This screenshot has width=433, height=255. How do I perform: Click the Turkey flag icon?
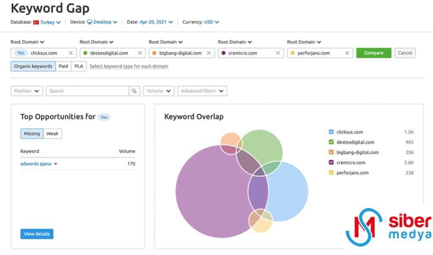click(36, 22)
